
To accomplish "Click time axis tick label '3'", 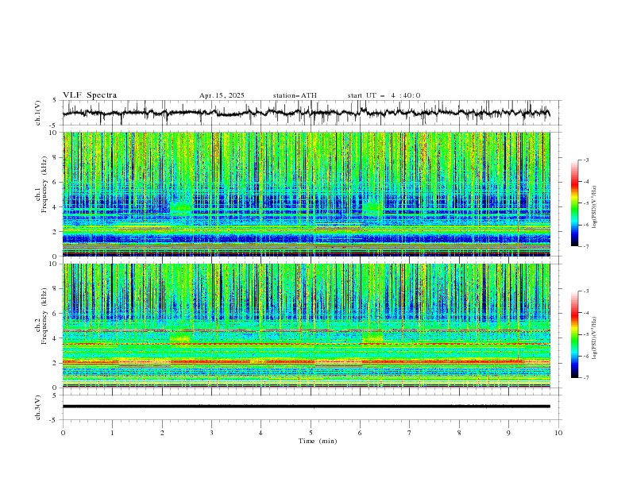I will [211, 433].
